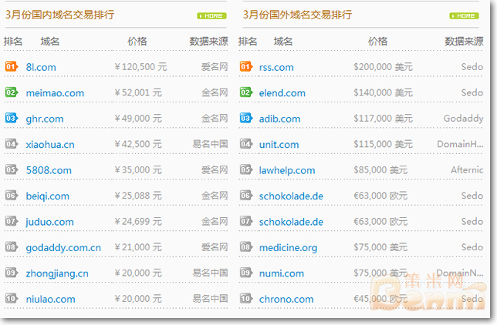
Task: Click the 3月份国内域名交易排行 heading
Action: point(59,15)
